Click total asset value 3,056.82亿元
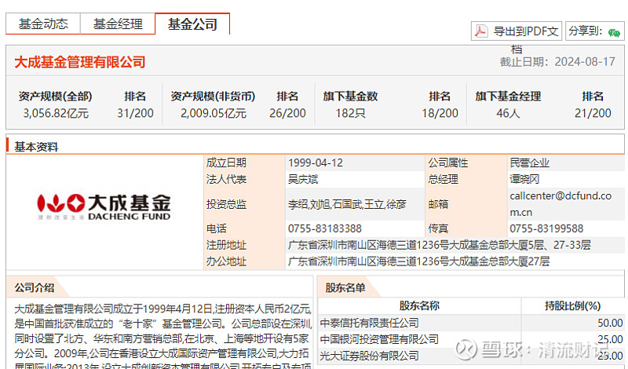The image size is (628, 369). (x=56, y=113)
